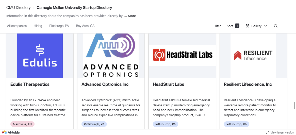Click the Nashville, TN location tag

pyautogui.click(x=22, y=124)
